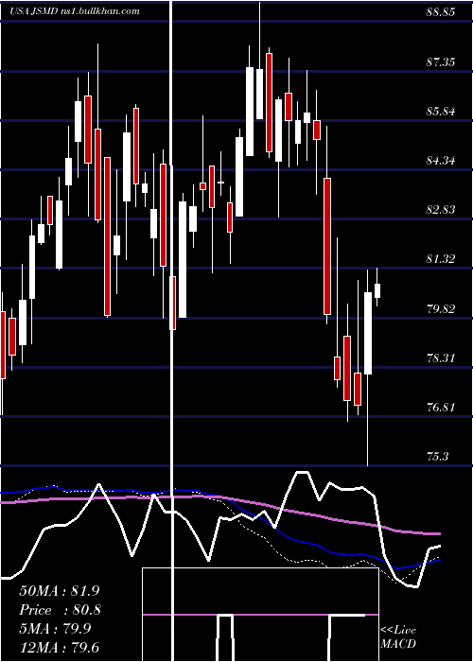
Task: Click the 88.85 price axis label
Action: [441, 12]
